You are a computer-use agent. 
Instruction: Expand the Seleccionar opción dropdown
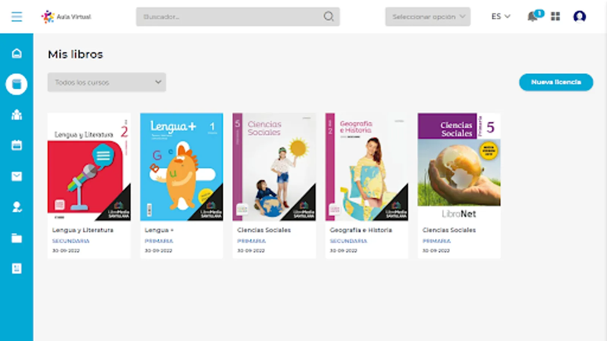428,17
